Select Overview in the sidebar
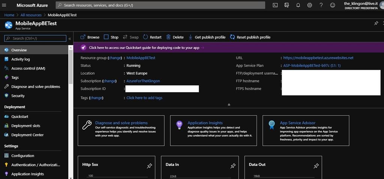Viewport: 384px width, 179px height. [x=34, y=50]
